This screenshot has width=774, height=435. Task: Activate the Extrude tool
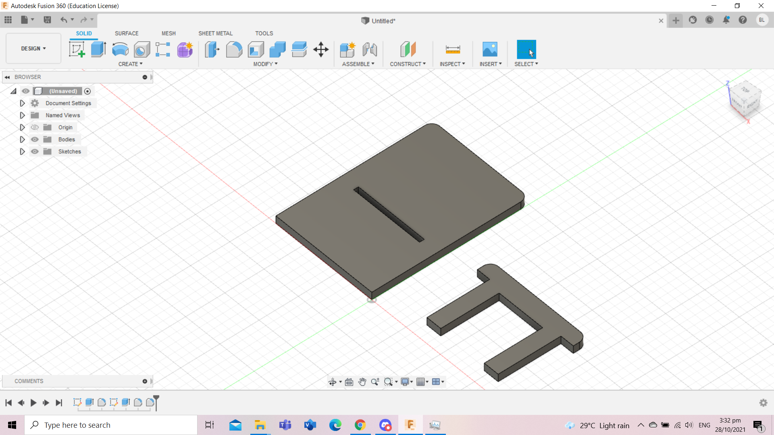pyautogui.click(x=98, y=50)
